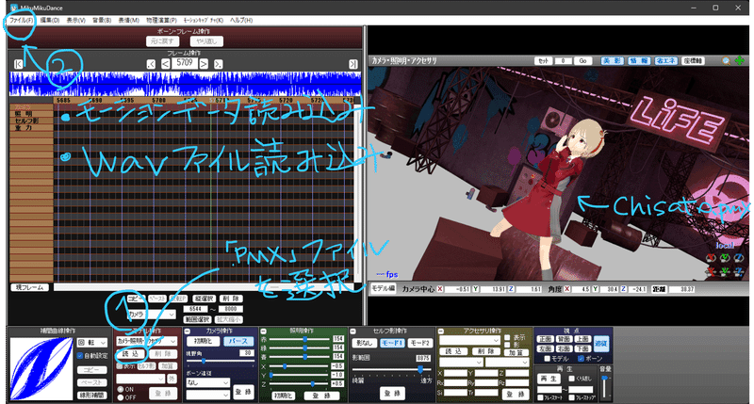Click the パース perspective button
This screenshot has height=404, width=754.
[x=238, y=341]
